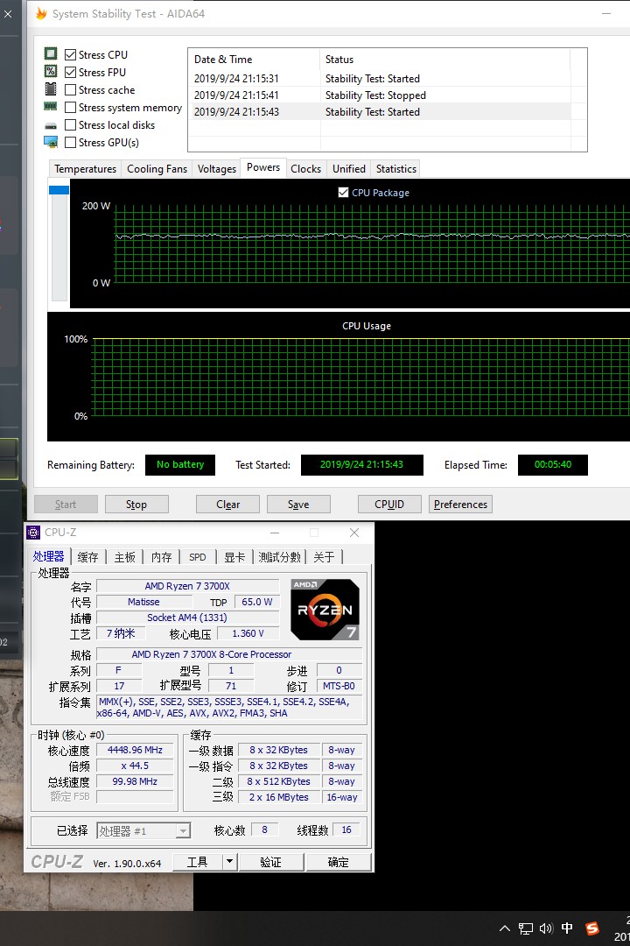Enable the Stress cache checkbox
630x946 pixels.
point(71,90)
